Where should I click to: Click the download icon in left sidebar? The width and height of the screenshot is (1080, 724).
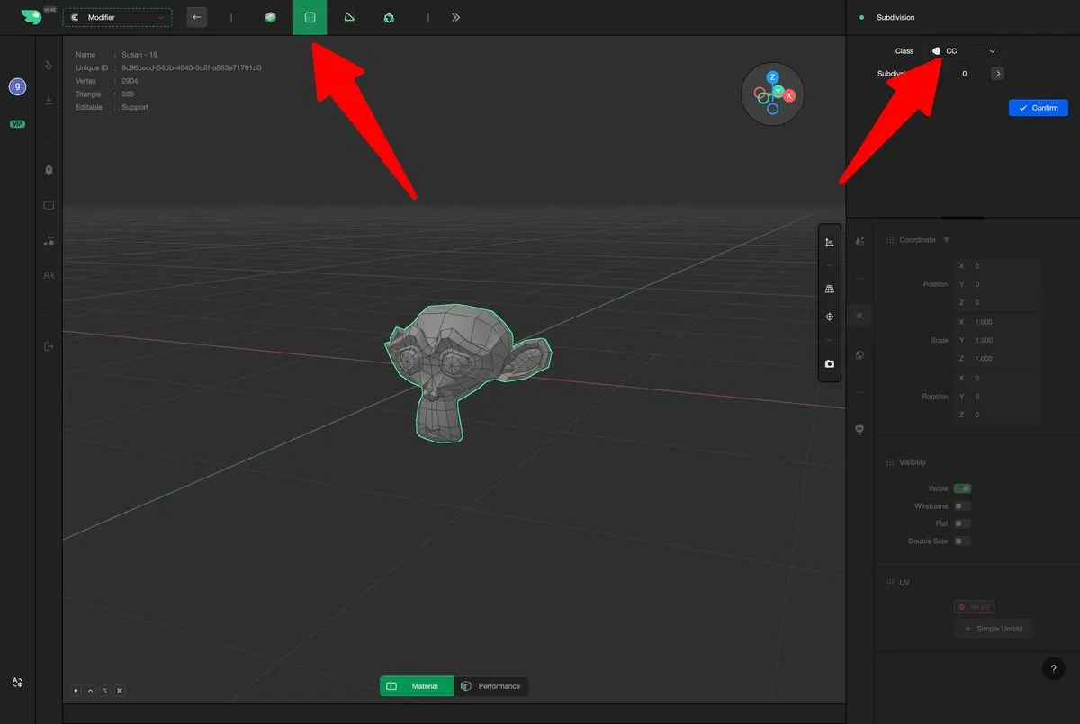pos(49,100)
